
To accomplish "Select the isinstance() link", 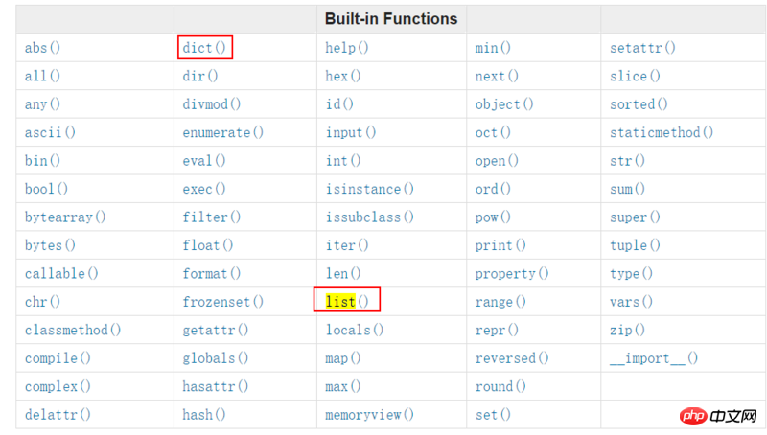I will (x=369, y=189).
